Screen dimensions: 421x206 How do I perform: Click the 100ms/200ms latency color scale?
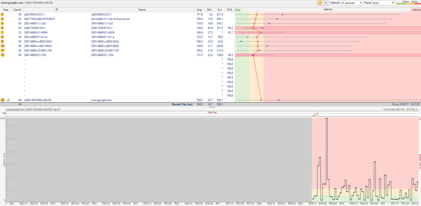408,3
